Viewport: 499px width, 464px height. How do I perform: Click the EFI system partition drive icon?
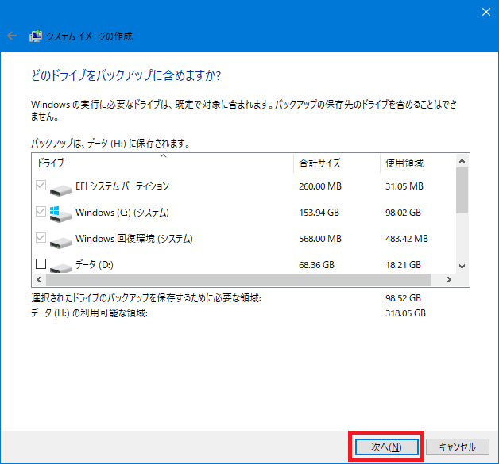60,190
